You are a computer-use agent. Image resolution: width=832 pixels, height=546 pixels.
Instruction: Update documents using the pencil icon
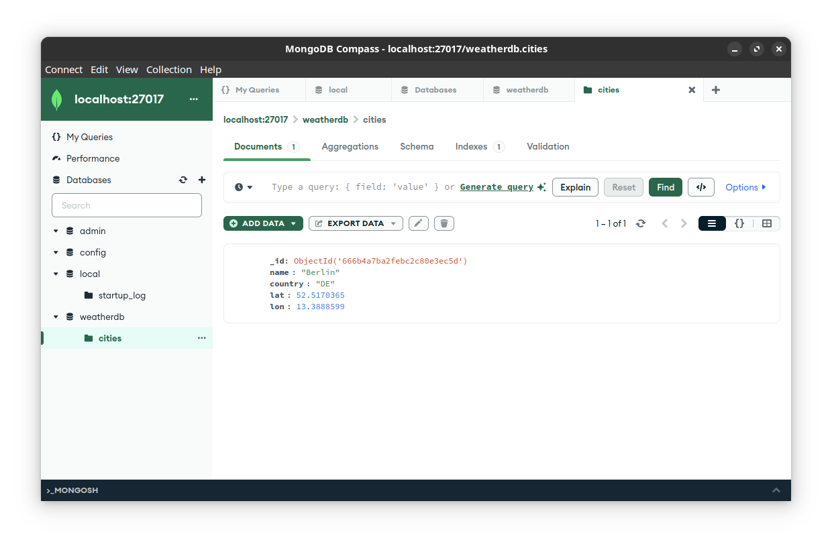click(x=418, y=223)
